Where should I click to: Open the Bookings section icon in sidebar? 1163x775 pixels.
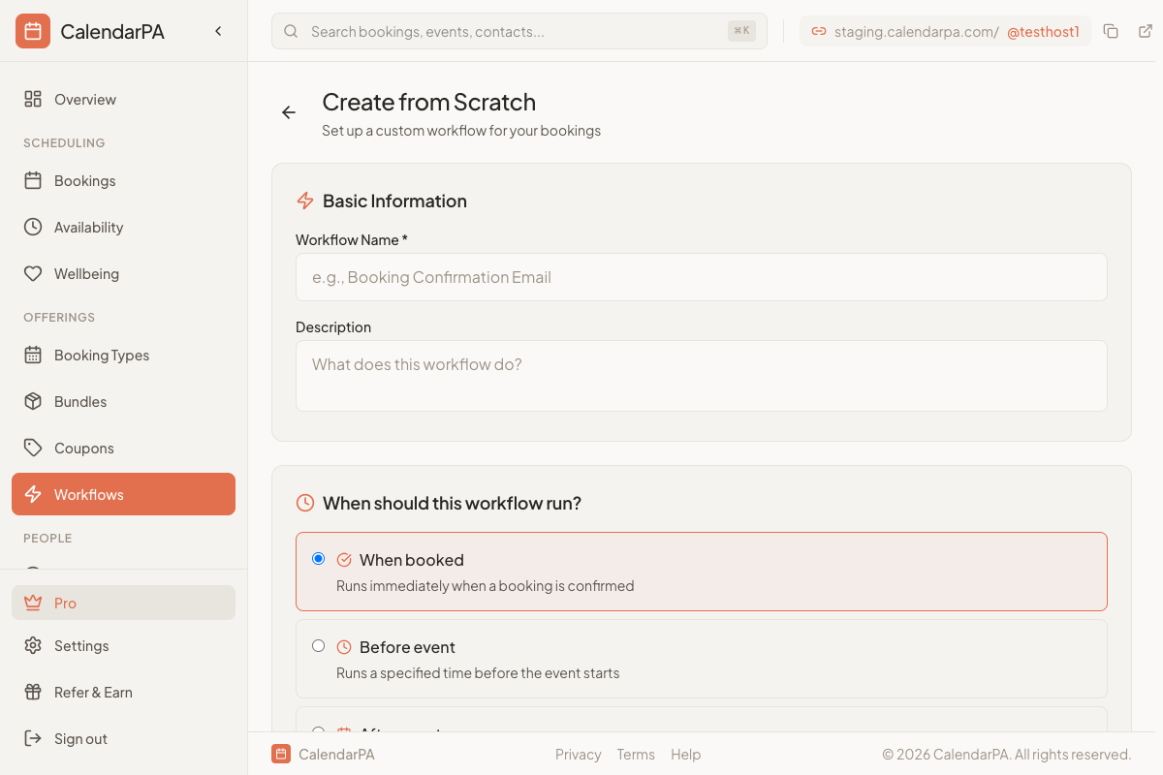(33, 180)
